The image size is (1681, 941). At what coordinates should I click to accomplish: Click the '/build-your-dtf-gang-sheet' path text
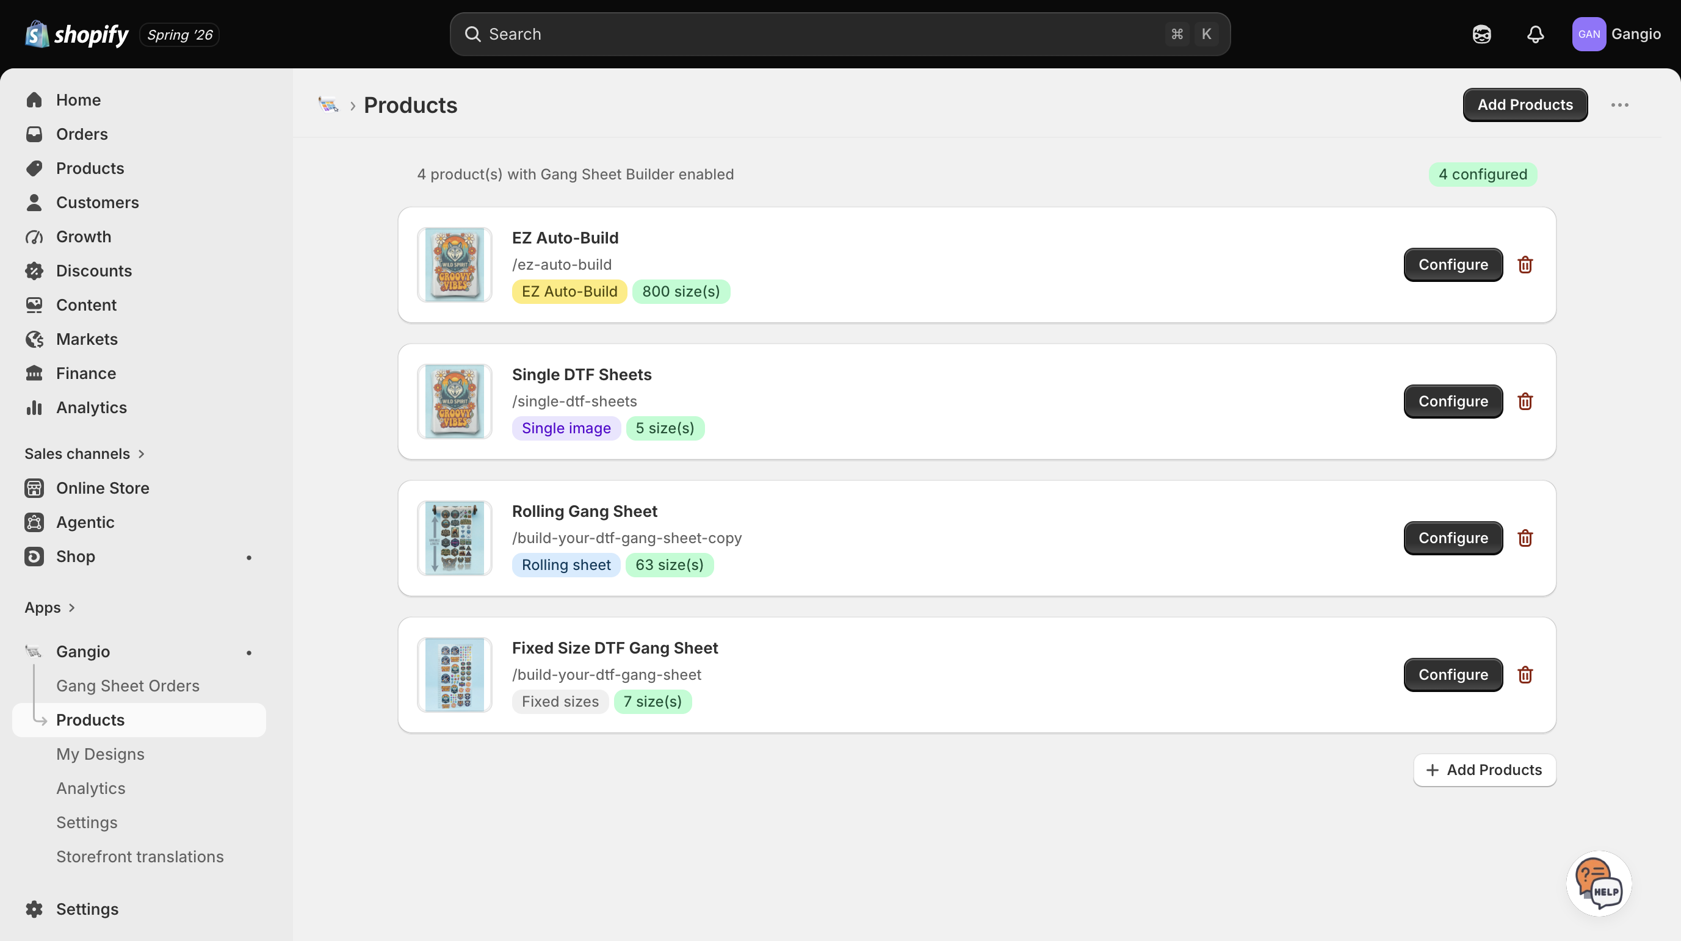coord(606,675)
